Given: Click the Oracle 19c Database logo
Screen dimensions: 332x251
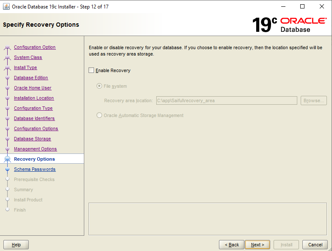Looking at the screenshot, I should point(289,25).
